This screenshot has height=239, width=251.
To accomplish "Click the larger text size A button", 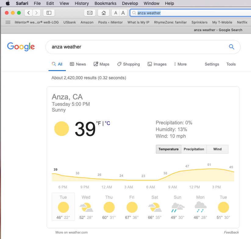I will coord(123,13).
